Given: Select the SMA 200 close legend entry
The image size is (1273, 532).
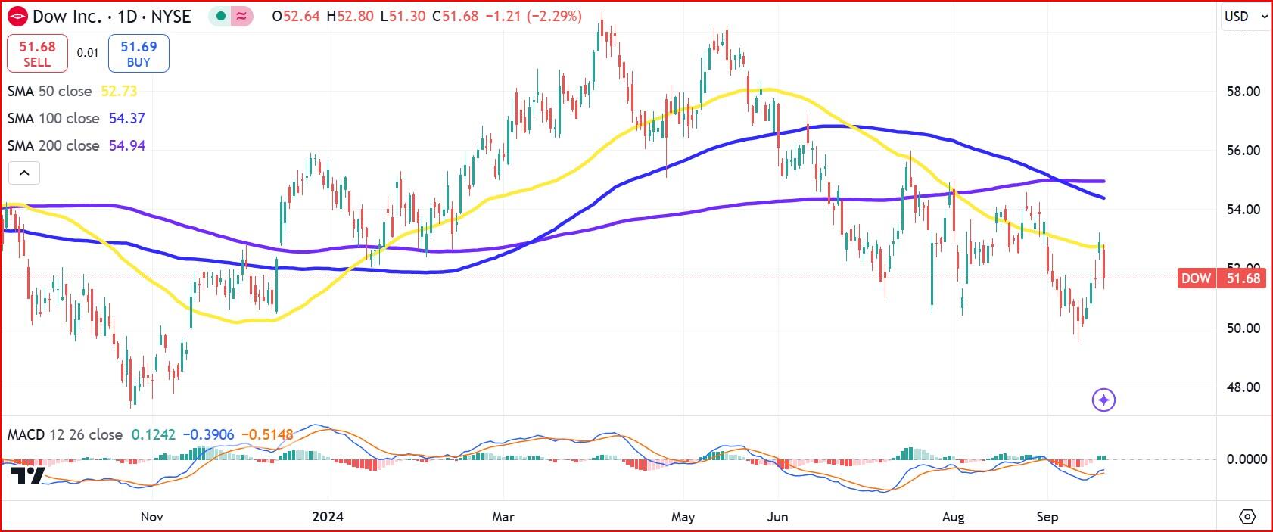Looking at the screenshot, I should pyautogui.click(x=53, y=145).
